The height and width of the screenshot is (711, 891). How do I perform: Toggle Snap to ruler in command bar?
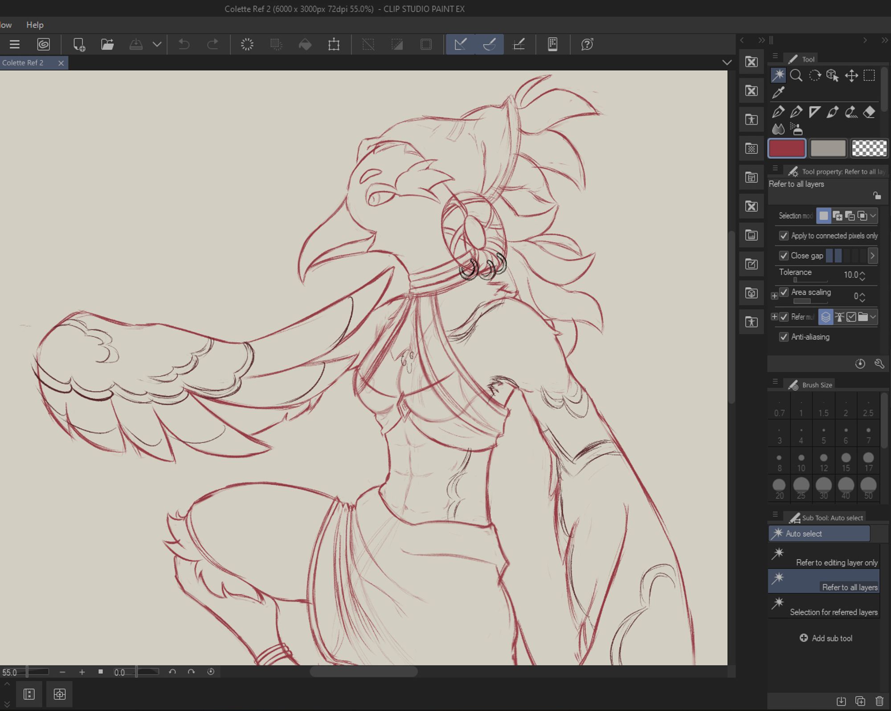[461, 44]
